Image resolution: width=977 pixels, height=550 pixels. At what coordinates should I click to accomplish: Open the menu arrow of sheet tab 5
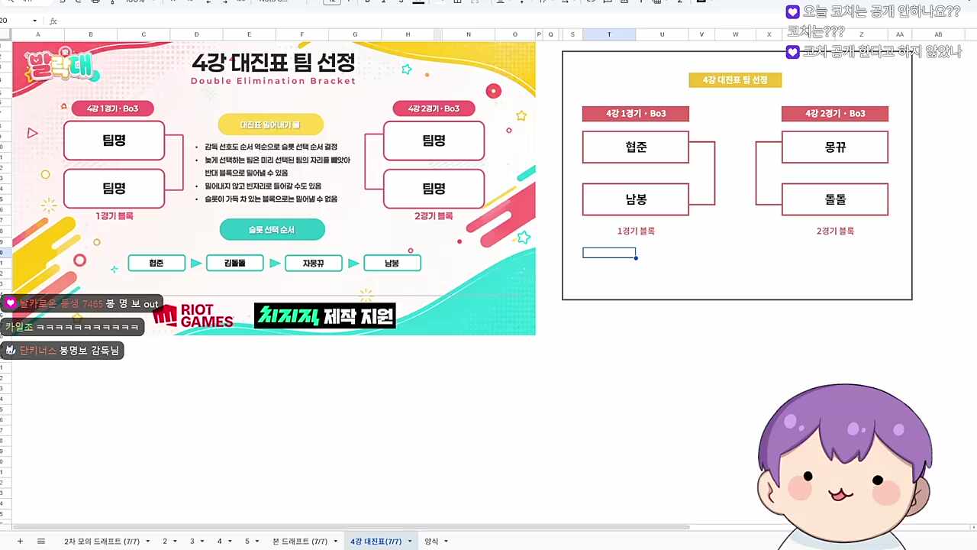[256, 542]
